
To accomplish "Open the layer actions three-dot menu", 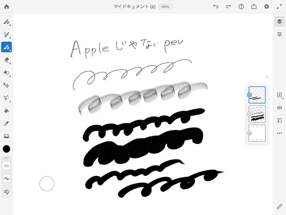I will 279,133.
